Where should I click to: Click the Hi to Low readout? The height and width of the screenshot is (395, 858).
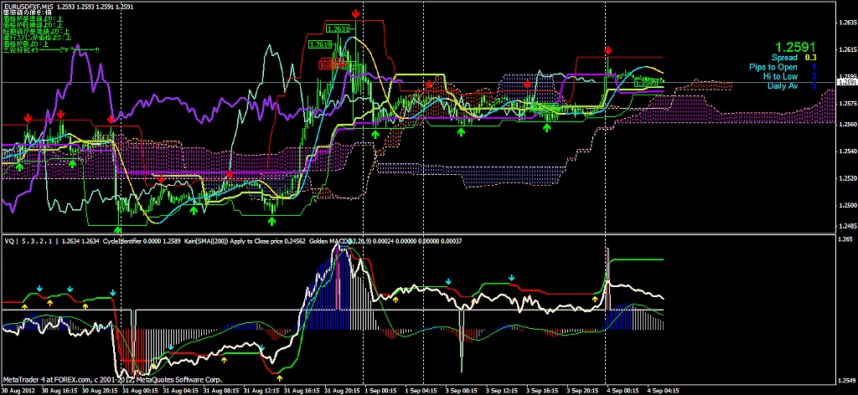tap(781, 76)
